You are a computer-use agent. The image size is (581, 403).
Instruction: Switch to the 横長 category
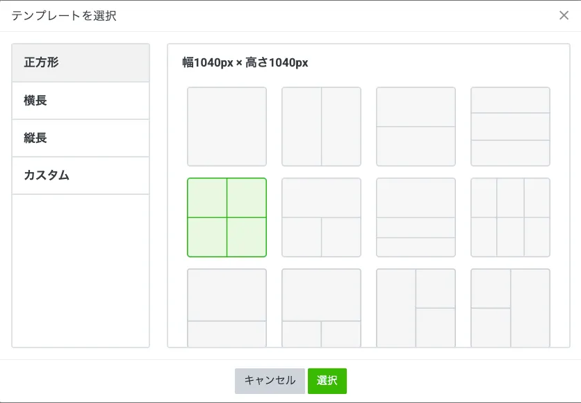click(x=81, y=101)
